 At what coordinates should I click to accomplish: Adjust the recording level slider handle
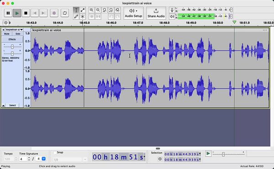click(x=231, y=10)
